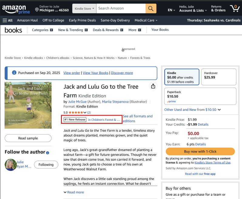
Task: Click the Search Amazon input field
Action: [120, 8]
